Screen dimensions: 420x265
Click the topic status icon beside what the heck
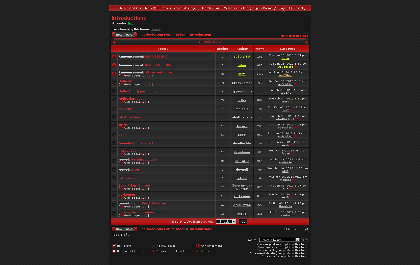[114, 118]
